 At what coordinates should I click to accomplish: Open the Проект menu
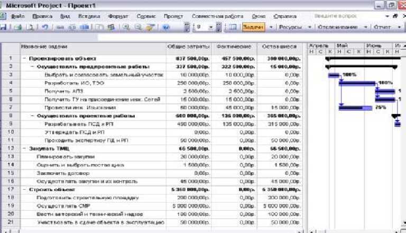click(173, 16)
